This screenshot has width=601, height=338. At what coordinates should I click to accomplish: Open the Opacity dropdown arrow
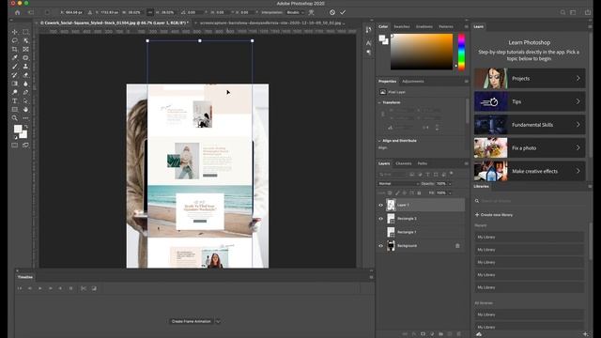click(450, 184)
